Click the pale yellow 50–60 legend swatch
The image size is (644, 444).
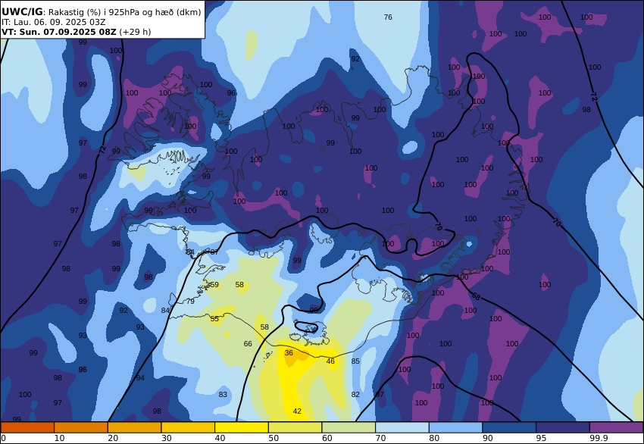click(x=295, y=427)
